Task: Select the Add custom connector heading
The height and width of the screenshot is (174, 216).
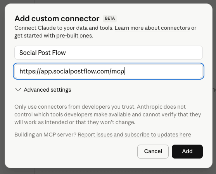Action: point(57,19)
